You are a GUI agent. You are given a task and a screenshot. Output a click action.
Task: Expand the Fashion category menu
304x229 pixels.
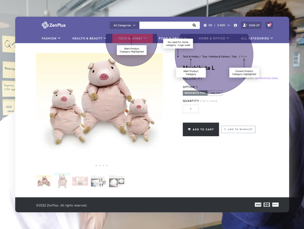pyautogui.click(x=51, y=39)
